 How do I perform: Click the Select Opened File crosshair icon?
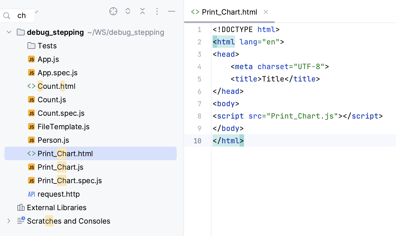[x=113, y=12]
